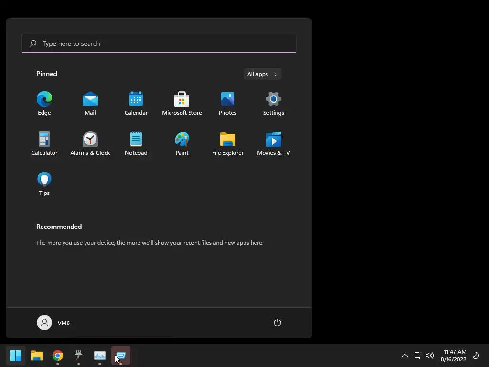This screenshot has height=367, width=489.
Task: Open the focus assist moon icon
Action: pos(476,356)
